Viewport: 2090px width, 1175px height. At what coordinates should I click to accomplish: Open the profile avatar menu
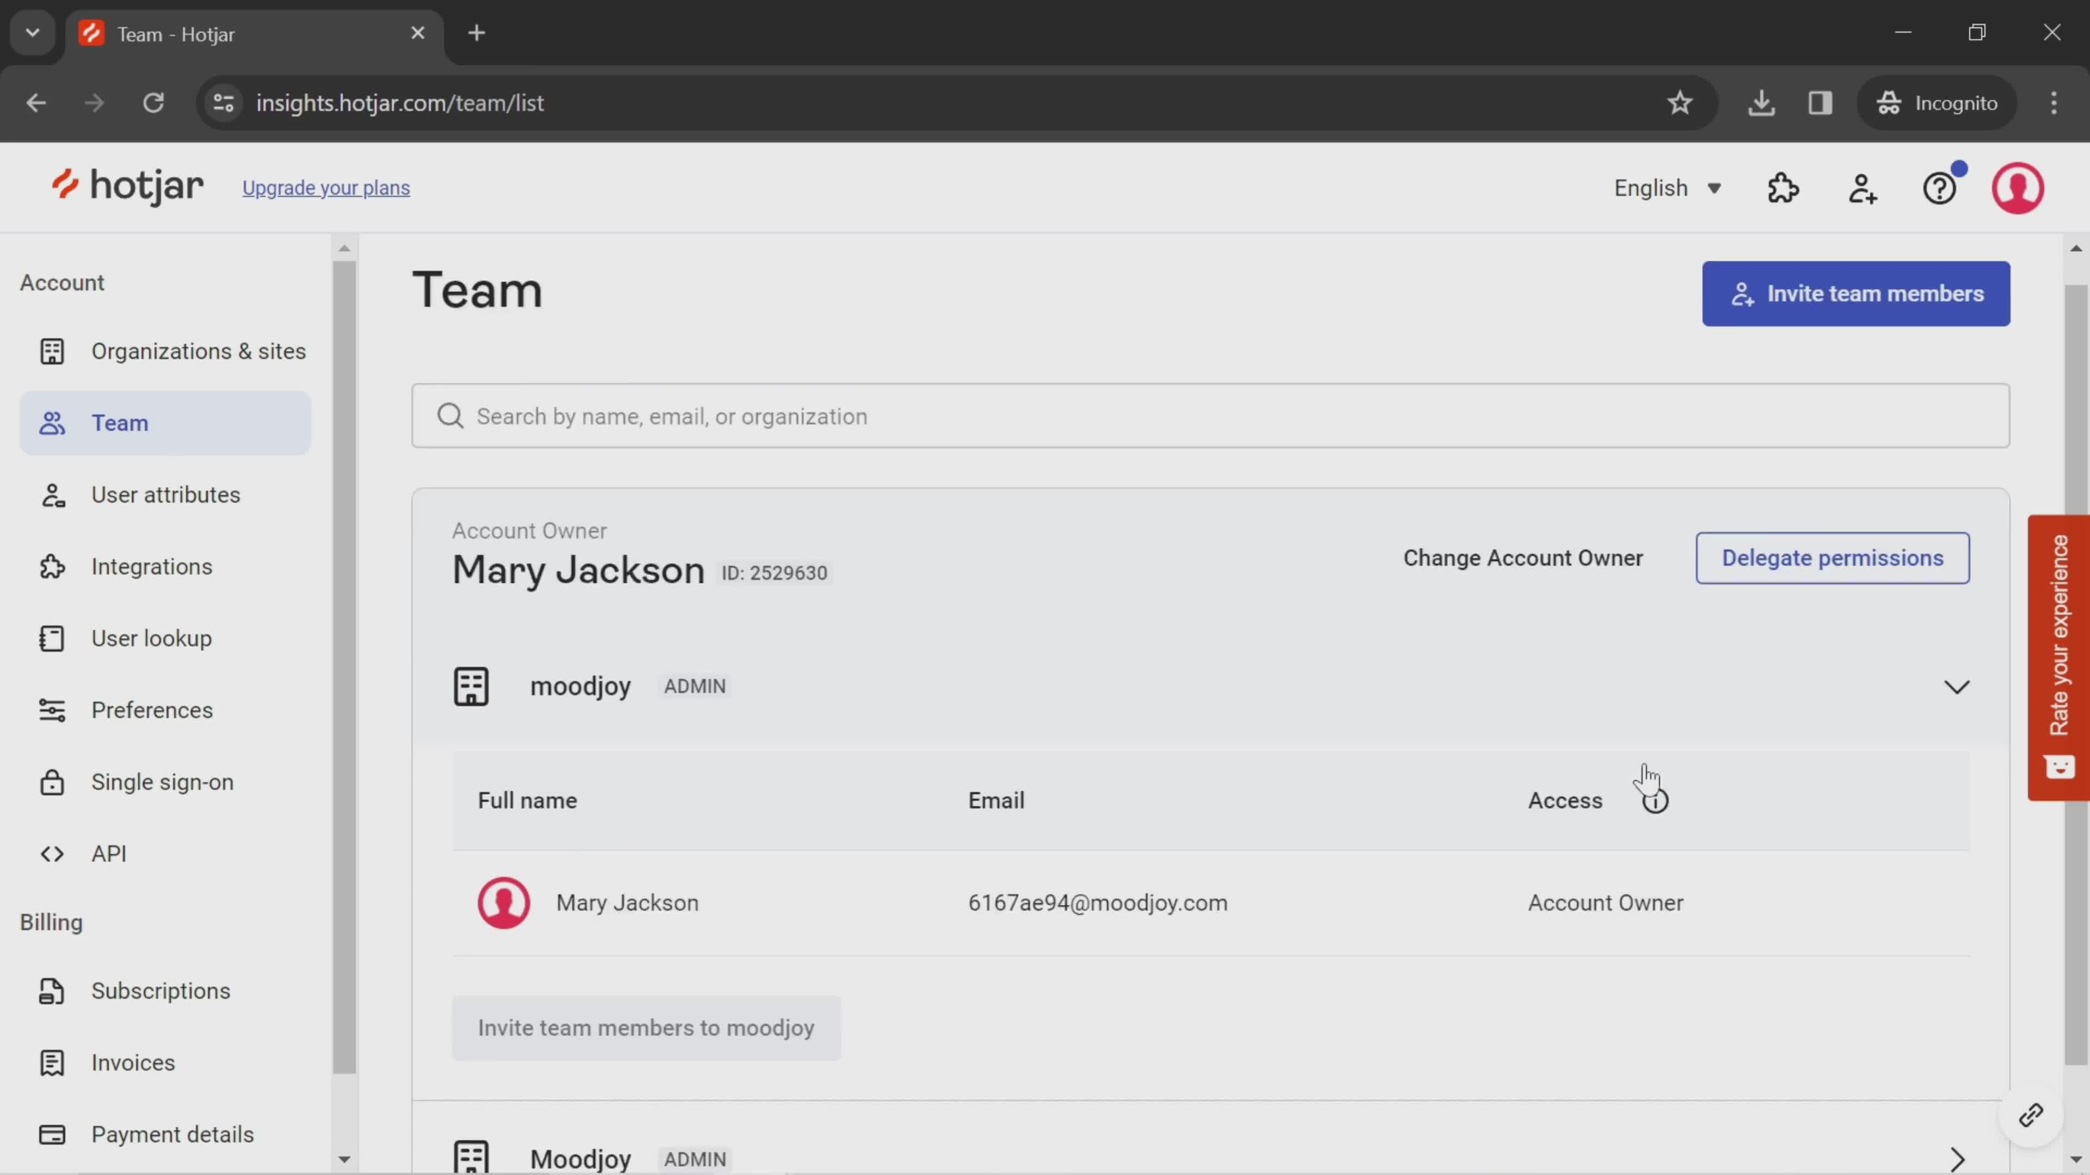pos(2018,188)
